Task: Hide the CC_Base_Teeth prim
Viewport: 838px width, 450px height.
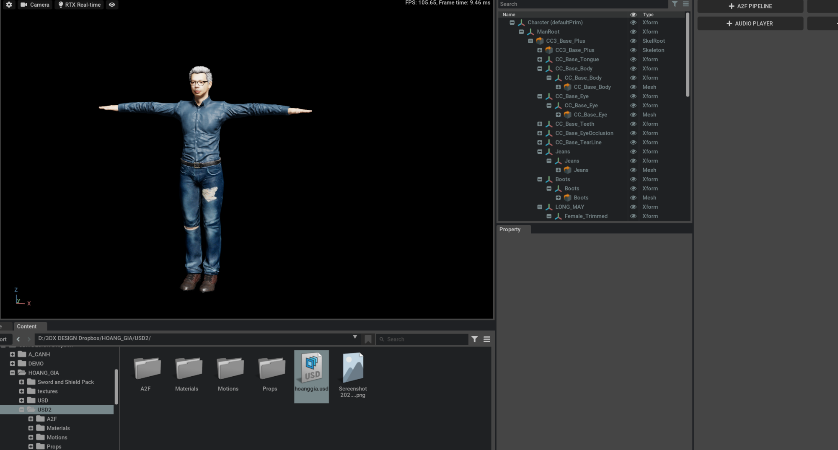Action: tap(633, 124)
